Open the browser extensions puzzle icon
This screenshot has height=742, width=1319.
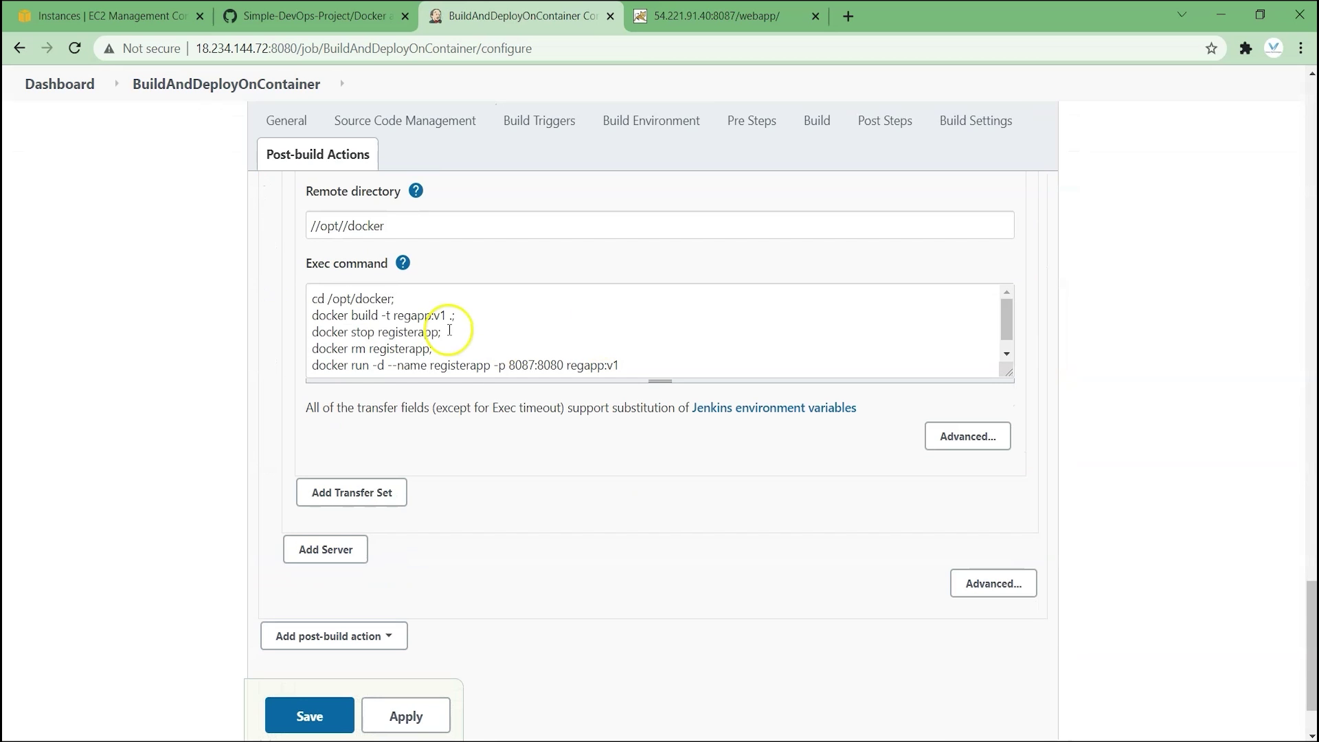pos(1245,48)
